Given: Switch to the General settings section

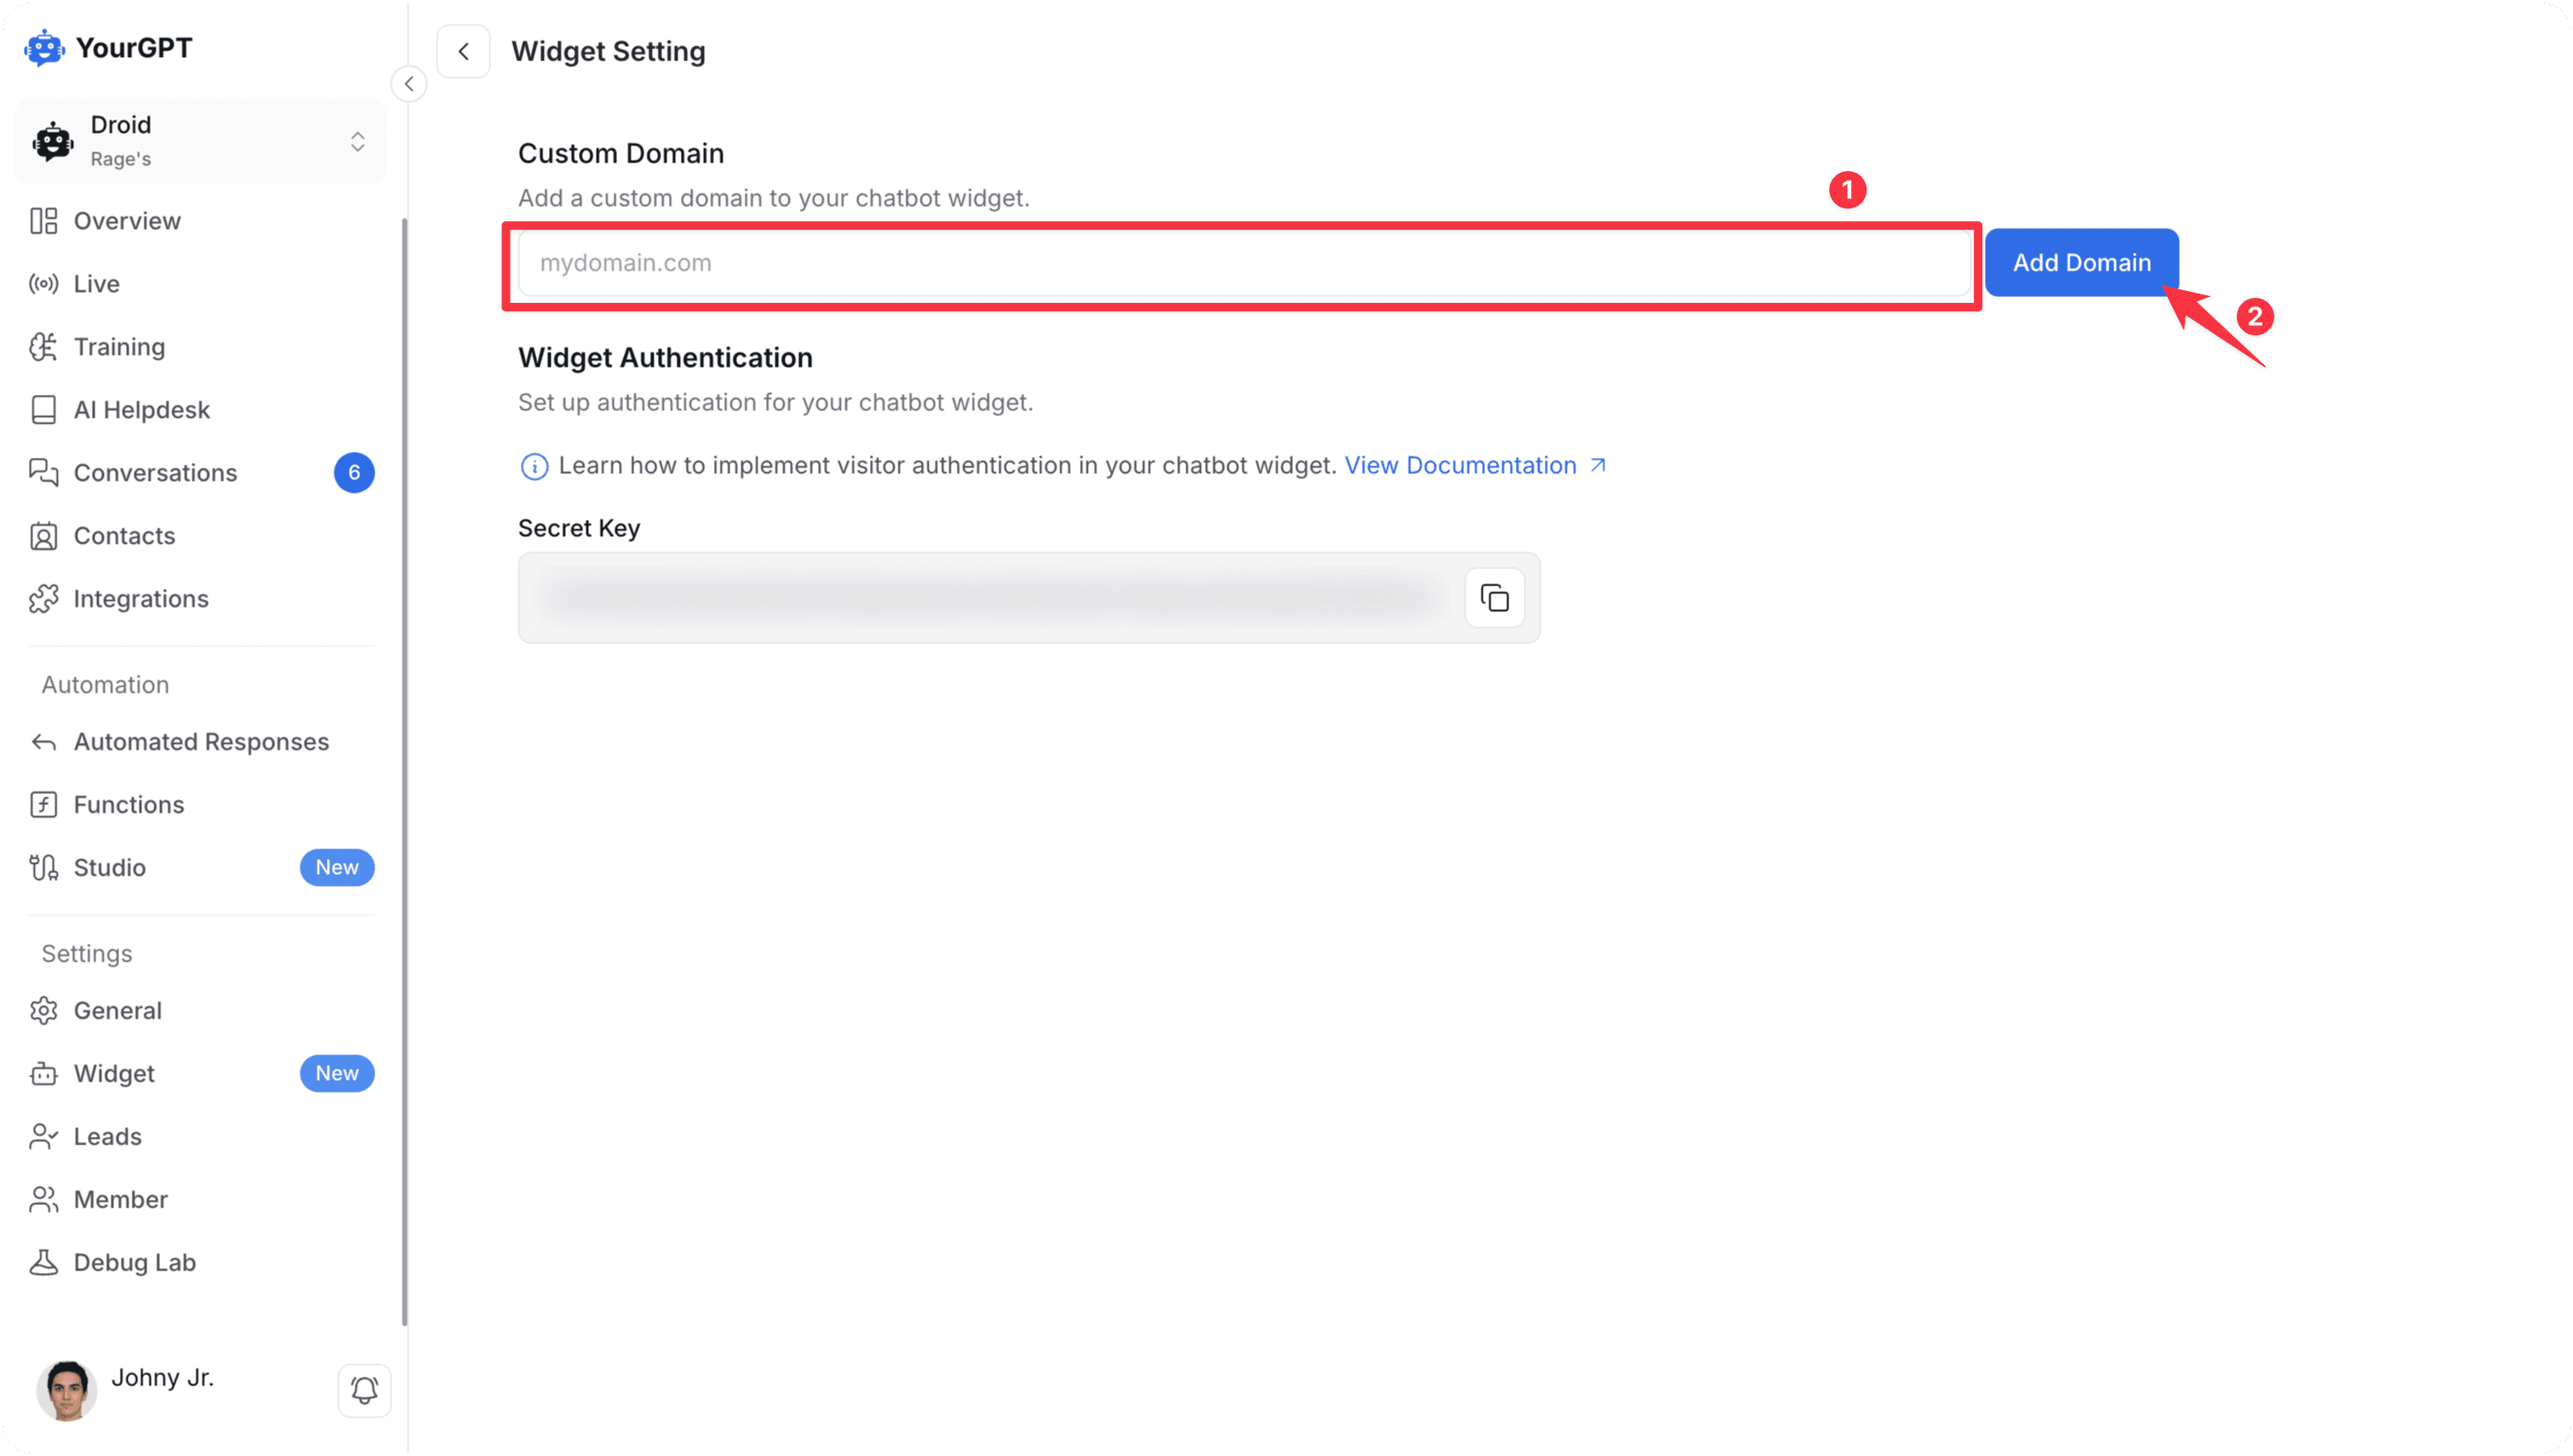Looking at the screenshot, I should point(117,1010).
